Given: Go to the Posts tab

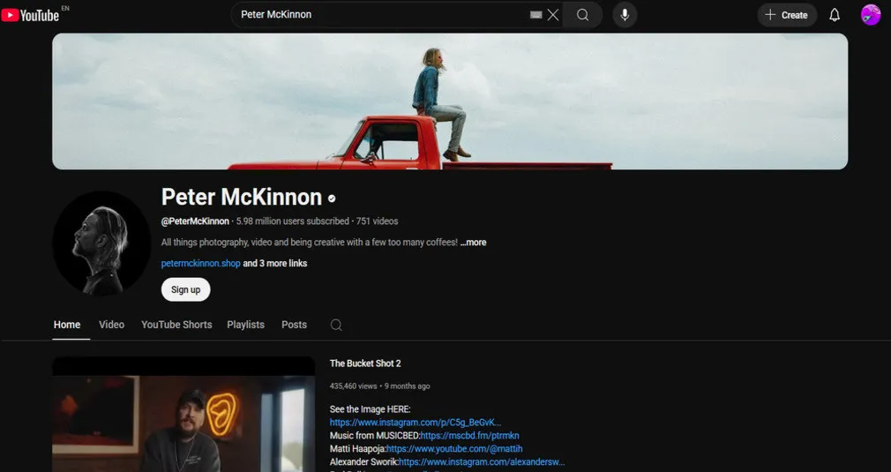Looking at the screenshot, I should pyautogui.click(x=294, y=325).
